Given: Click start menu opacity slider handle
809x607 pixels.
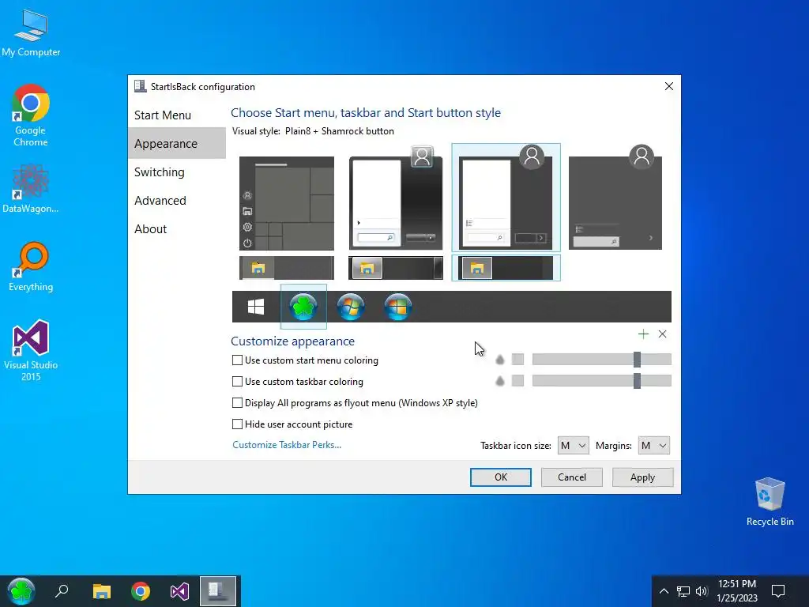Looking at the screenshot, I should click(638, 360).
